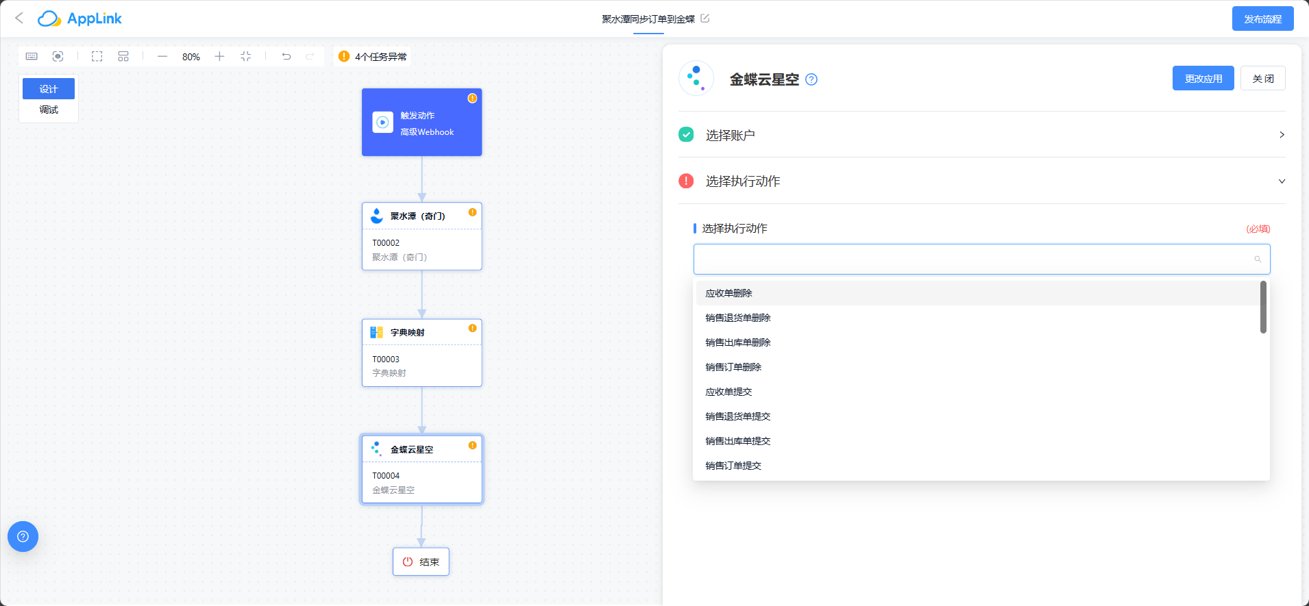Image resolution: width=1309 pixels, height=606 pixels.
Task: Expand the 选择账户 section
Action: [982, 135]
